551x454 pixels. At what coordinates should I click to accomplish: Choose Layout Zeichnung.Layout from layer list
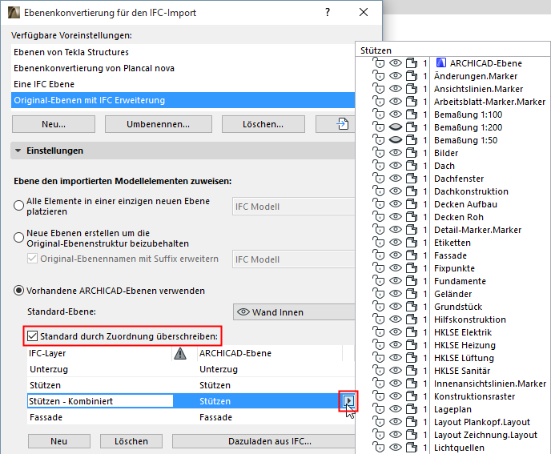point(485,435)
